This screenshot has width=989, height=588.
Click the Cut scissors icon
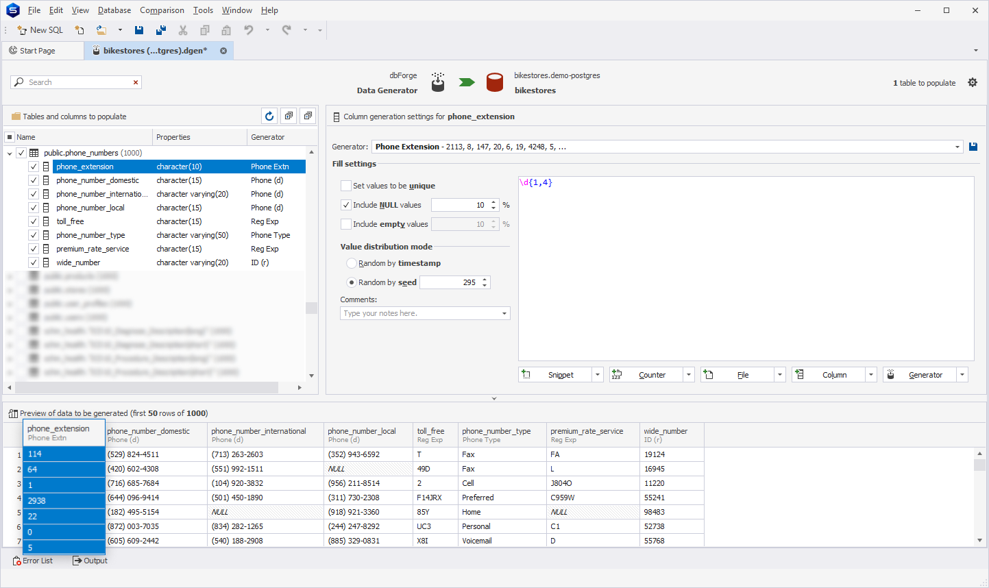pos(183,30)
